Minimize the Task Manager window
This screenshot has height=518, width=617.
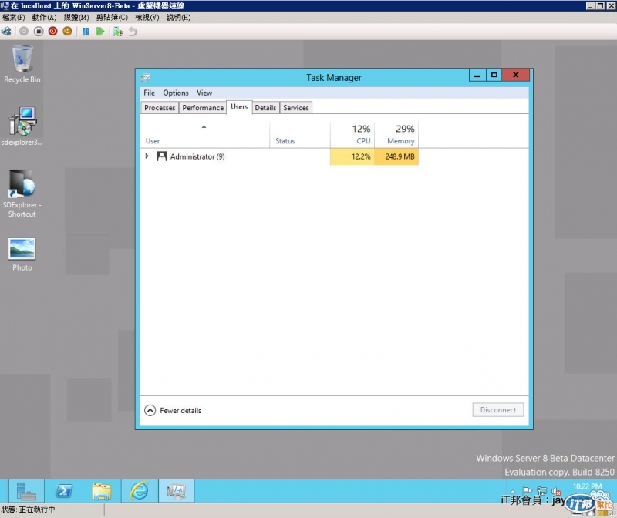pos(477,75)
